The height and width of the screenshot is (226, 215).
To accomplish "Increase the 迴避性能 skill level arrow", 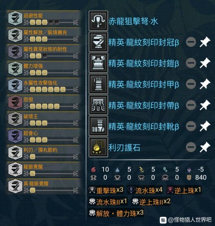I will coord(76,22).
